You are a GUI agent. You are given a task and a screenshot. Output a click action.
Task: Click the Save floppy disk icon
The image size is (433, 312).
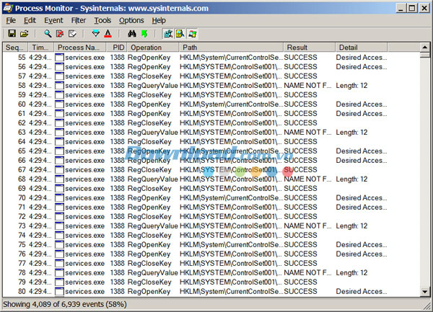click(12, 34)
